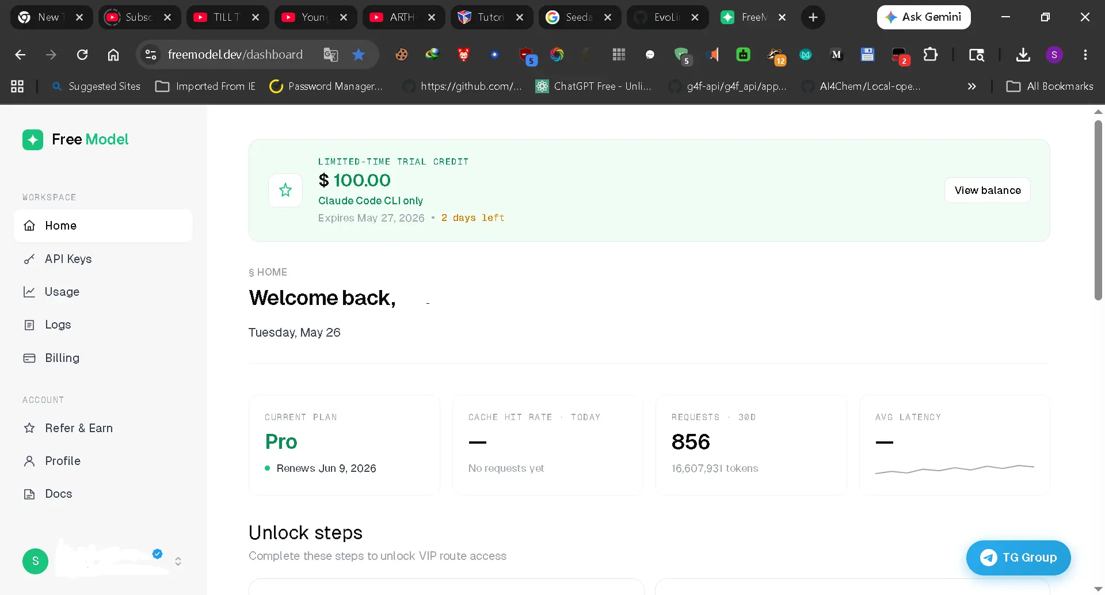Reload the dashboard page
Viewport: 1105px width, 595px height.
tap(82, 55)
